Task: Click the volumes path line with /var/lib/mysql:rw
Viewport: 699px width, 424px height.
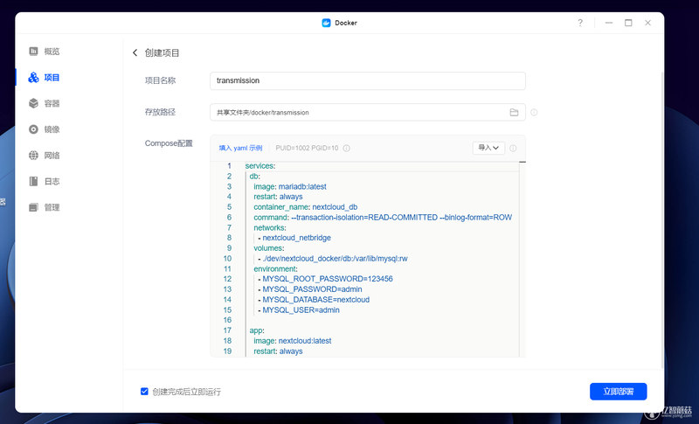Action: pyautogui.click(x=333, y=259)
